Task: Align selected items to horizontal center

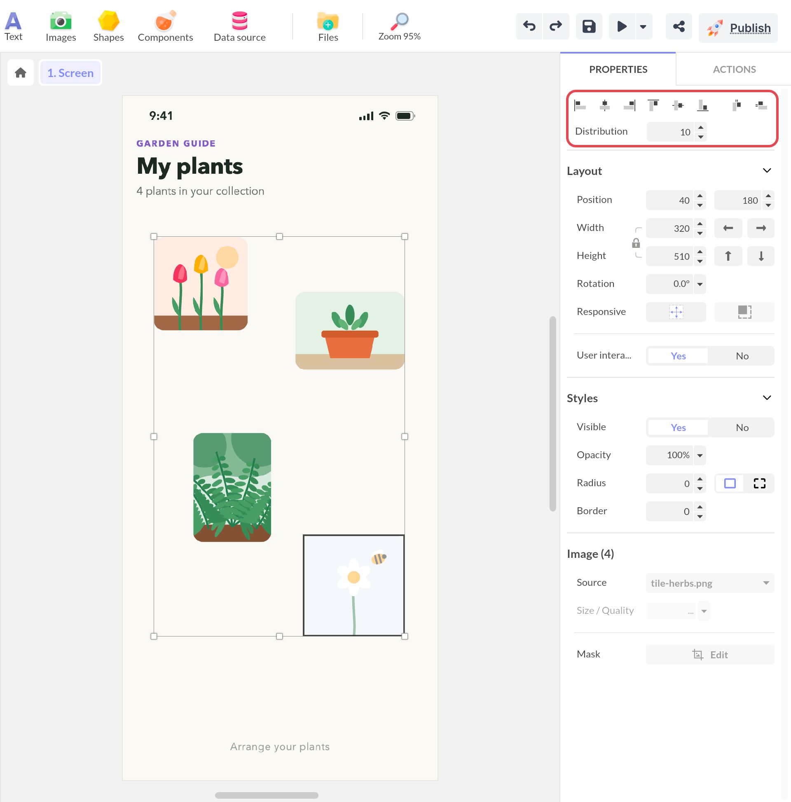Action: (604, 105)
